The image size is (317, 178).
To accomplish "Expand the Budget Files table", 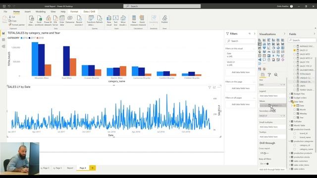I will coord(289,94).
